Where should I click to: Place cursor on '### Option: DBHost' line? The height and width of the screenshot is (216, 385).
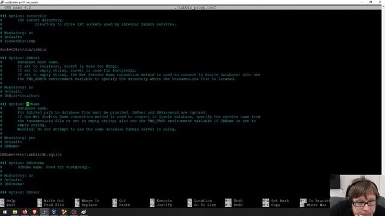tap(20, 58)
